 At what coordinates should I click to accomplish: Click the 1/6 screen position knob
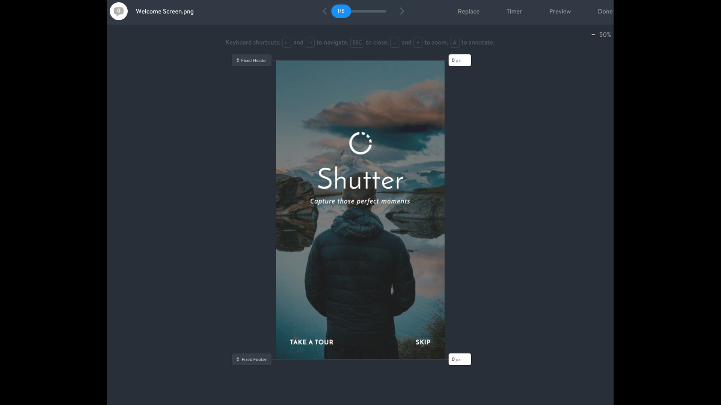click(341, 11)
